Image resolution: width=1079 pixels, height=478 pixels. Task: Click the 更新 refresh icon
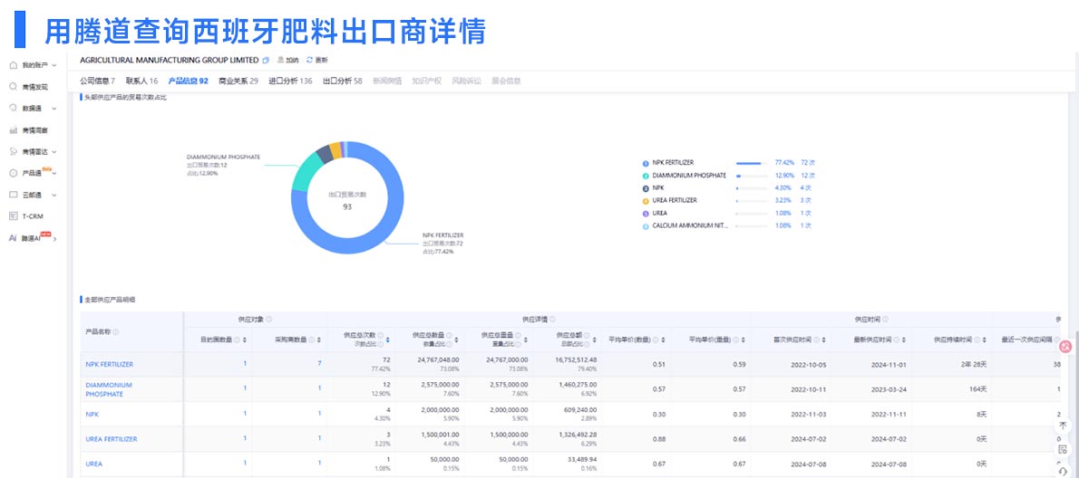pos(309,61)
